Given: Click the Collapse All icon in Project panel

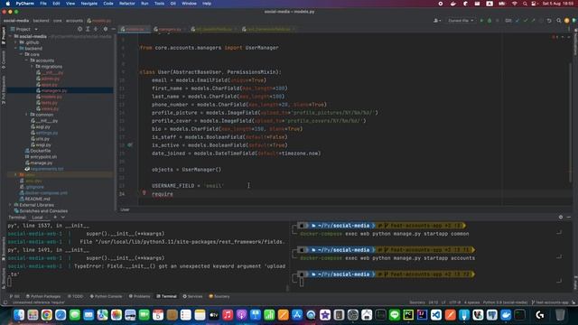Looking at the screenshot, I should (x=96, y=29).
